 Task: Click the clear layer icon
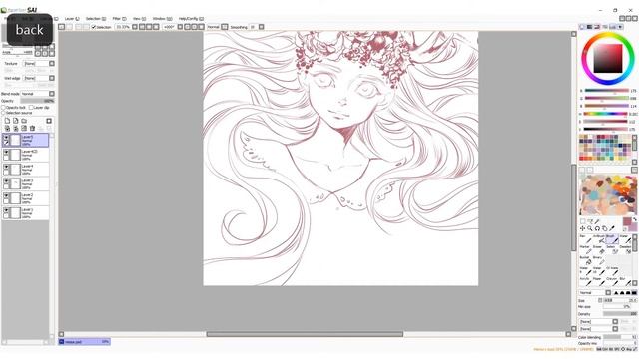(x=24, y=129)
